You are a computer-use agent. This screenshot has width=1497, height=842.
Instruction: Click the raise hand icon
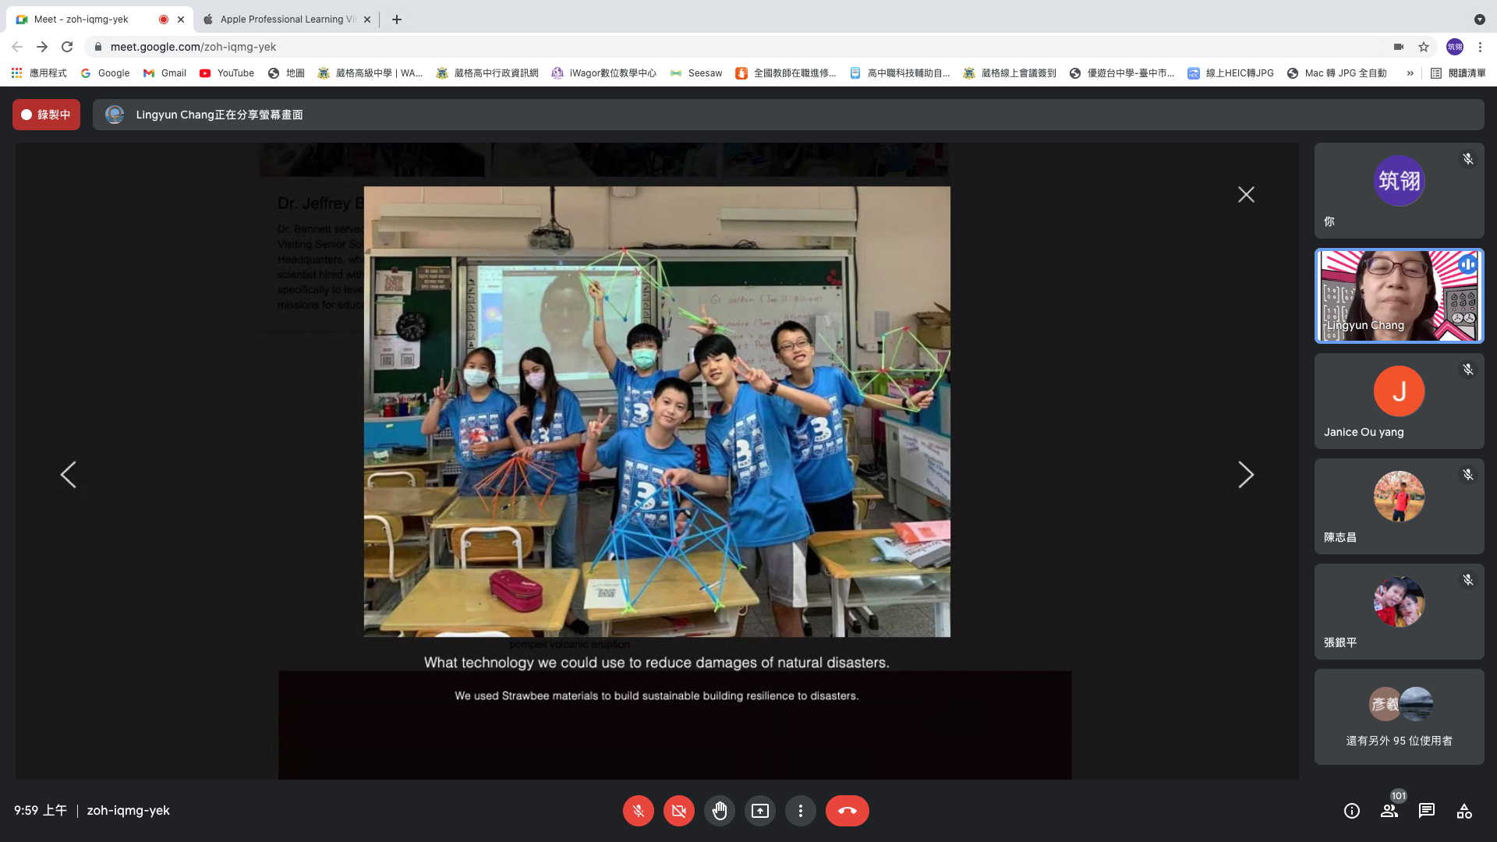(719, 811)
